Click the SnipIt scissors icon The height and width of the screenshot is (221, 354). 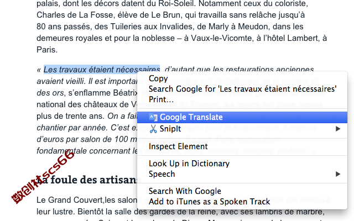[x=153, y=129]
